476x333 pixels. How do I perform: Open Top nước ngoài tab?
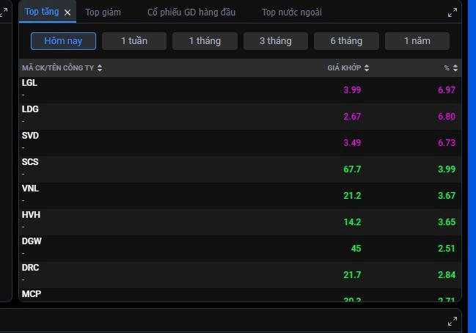pos(292,12)
